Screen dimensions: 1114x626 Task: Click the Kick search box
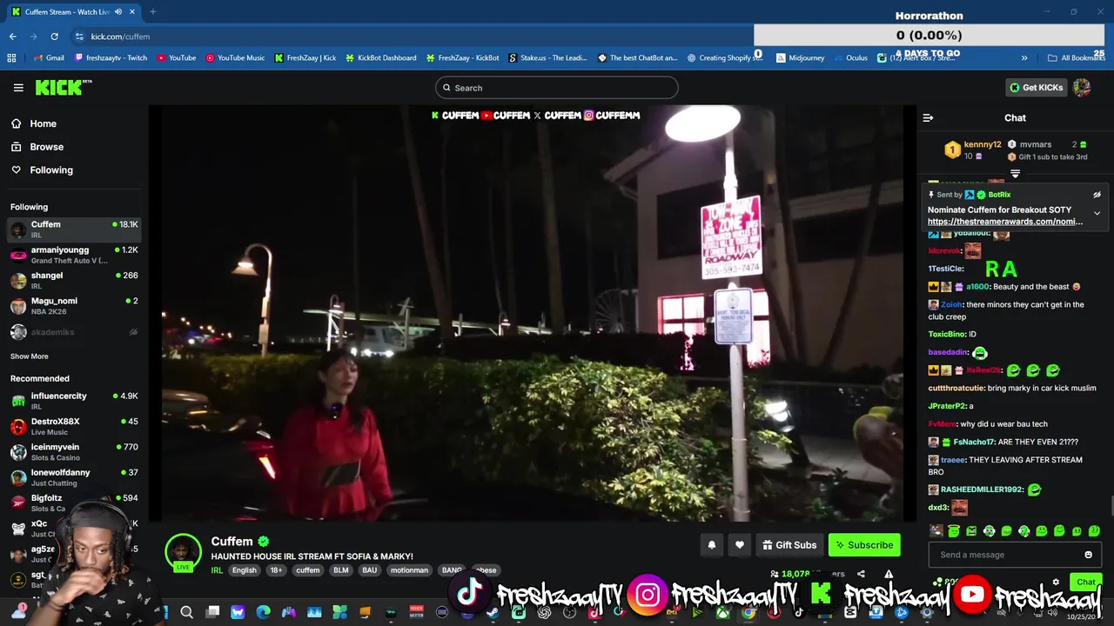[x=557, y=88]
